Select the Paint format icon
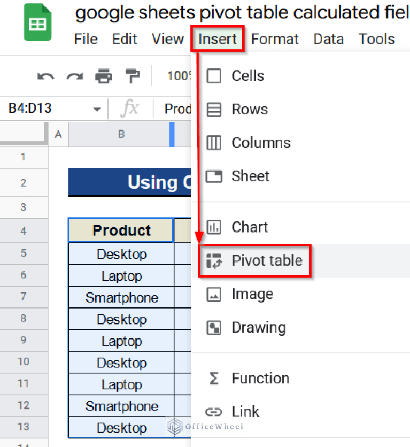Viewport: 410px width, 447px height. tap(133, 76)
